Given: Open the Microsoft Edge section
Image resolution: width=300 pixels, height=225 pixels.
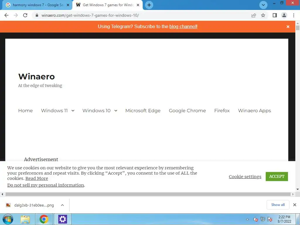Looking at the screenshot, I should pos(143,110).
